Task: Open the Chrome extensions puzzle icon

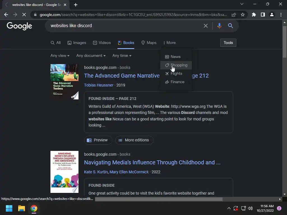Action: [x=254, y=15]
